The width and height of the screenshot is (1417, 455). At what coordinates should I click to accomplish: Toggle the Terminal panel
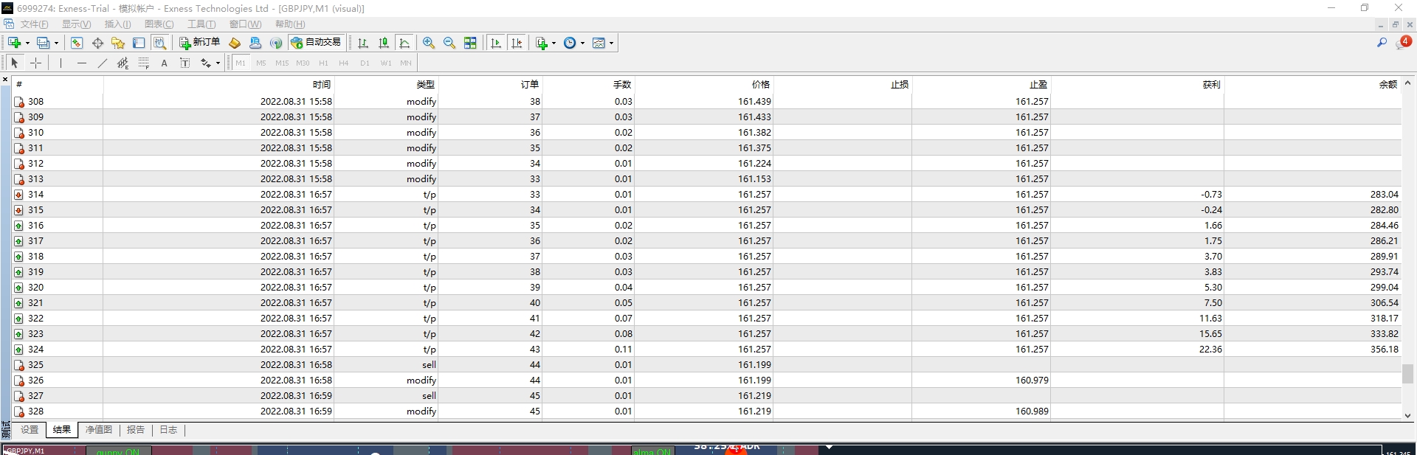pos(139,43)
